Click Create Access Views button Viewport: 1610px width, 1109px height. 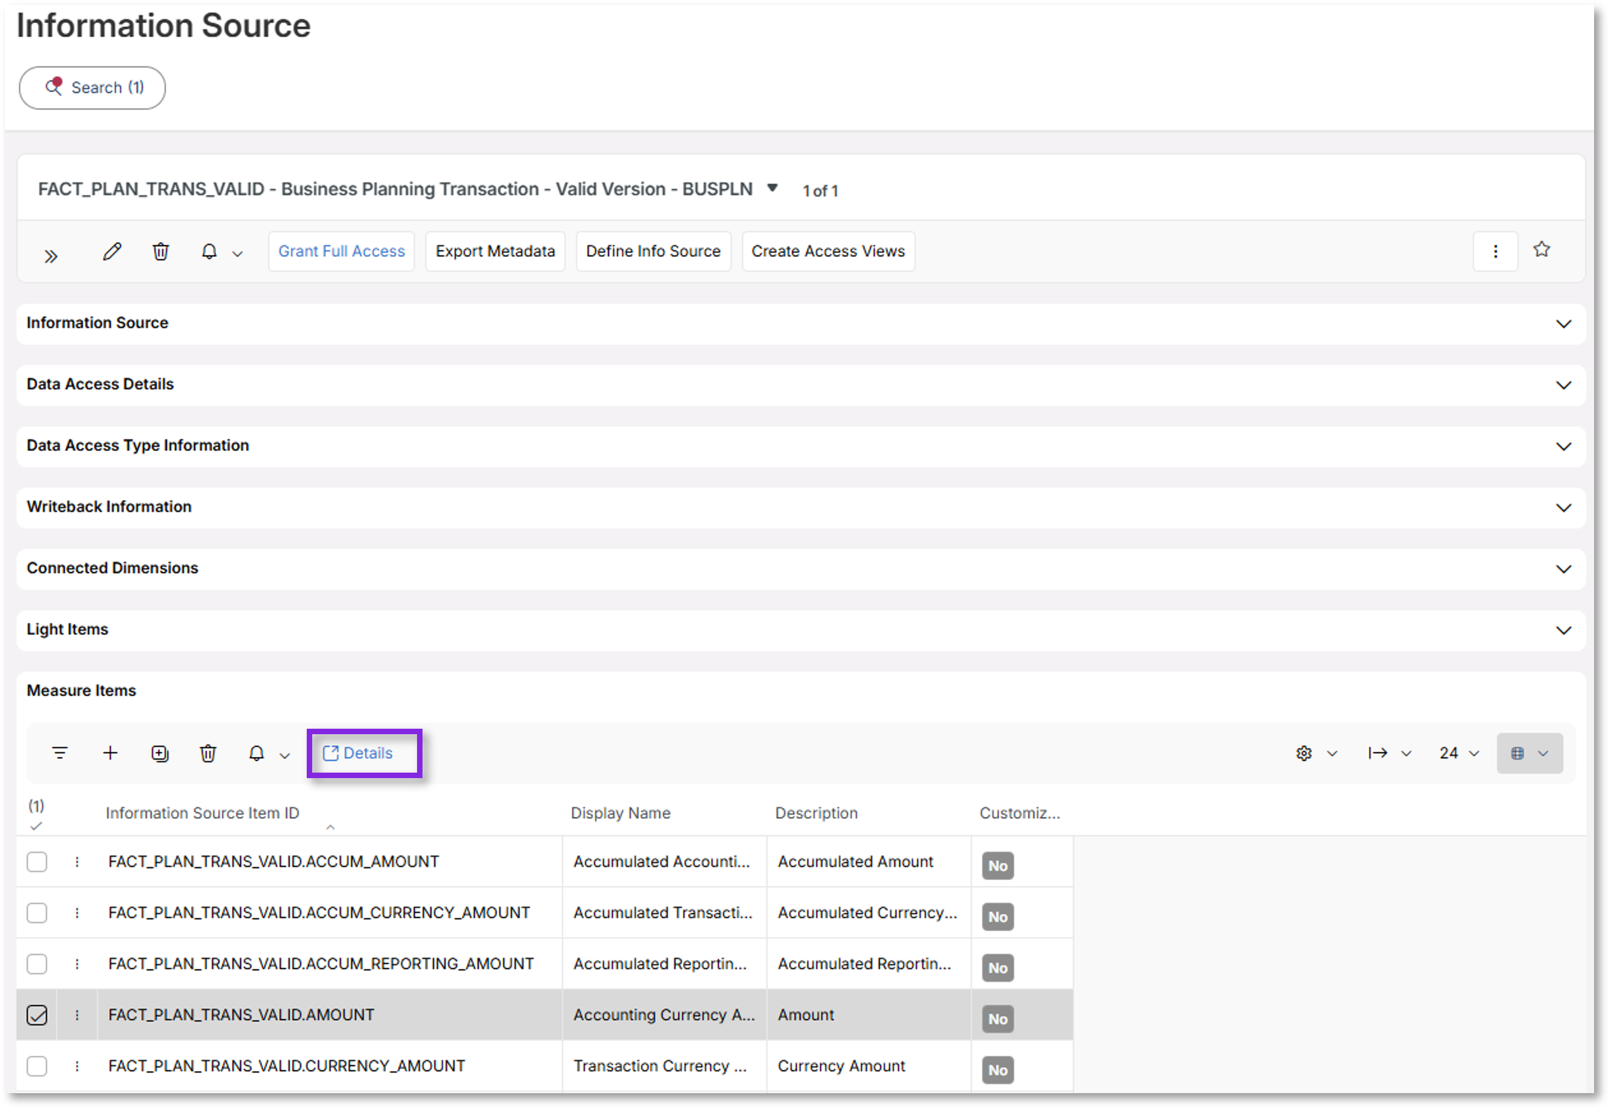point(827,251)
